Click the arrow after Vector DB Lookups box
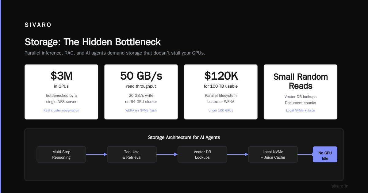 pos(238,154)
